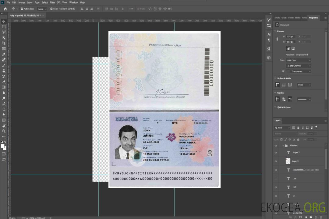329x219 pixels.
Task: Click the delete layer trash icon
Action: pyautogui.click(x=321, y=217)
